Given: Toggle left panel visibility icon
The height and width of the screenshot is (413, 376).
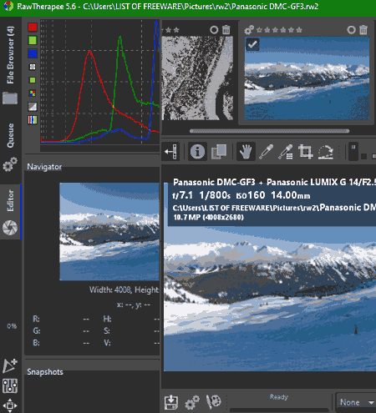Looking at the screenshot, I should [x=170, y=152].
